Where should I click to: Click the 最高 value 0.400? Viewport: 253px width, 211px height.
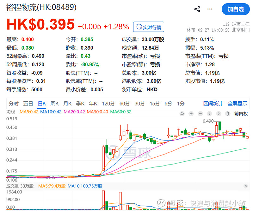pyautogui.click(x=28, y=39)
